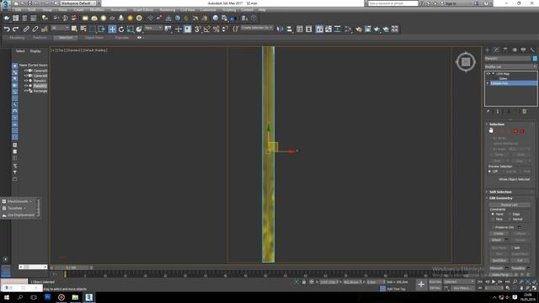This screenshot has height=303, width=539.
Task: Open the Create tab in command panel
Action: [488, 50]
